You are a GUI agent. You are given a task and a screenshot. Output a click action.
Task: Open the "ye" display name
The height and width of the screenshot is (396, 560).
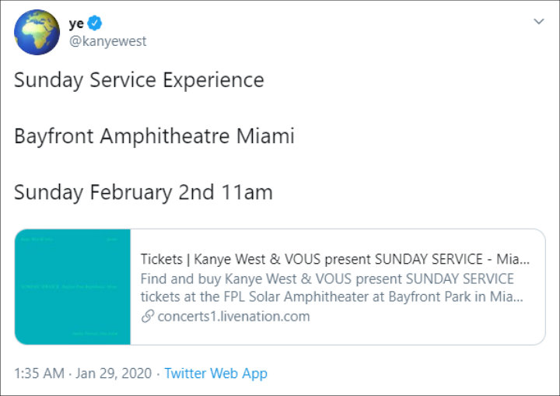[76, 24]
